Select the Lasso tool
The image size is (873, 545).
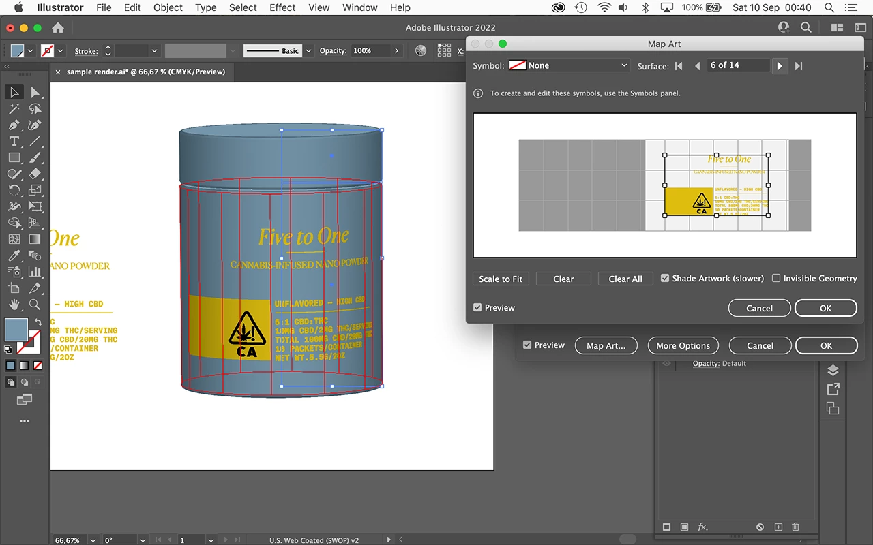[x=35, y=108]
